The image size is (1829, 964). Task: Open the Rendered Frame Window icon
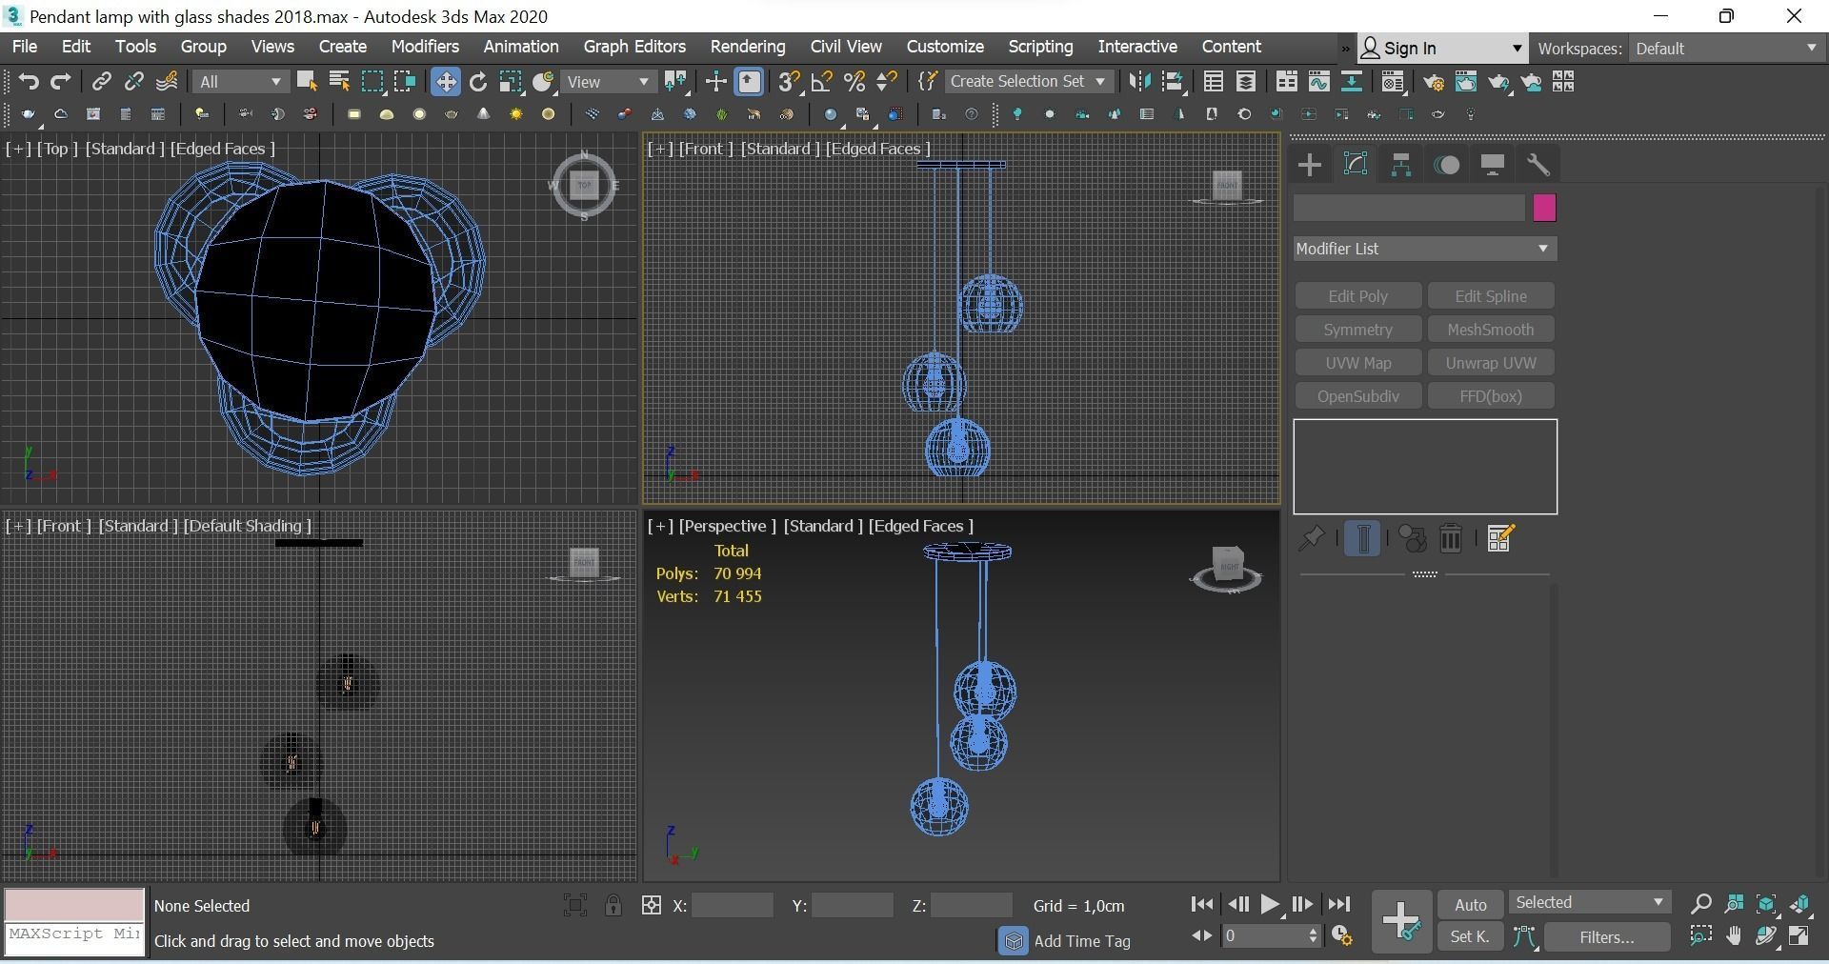[1466, 82]
